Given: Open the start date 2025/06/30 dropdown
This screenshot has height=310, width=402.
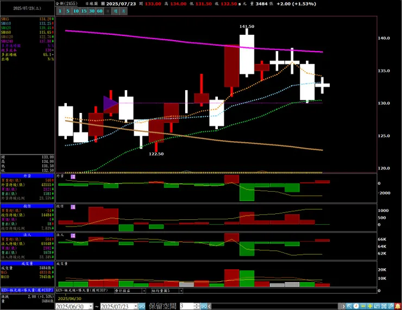Looking at the screenshot, I should 91,306.
